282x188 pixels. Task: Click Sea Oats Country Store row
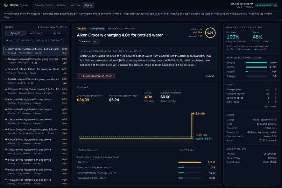pyautogui.click(x=146, y=167)
